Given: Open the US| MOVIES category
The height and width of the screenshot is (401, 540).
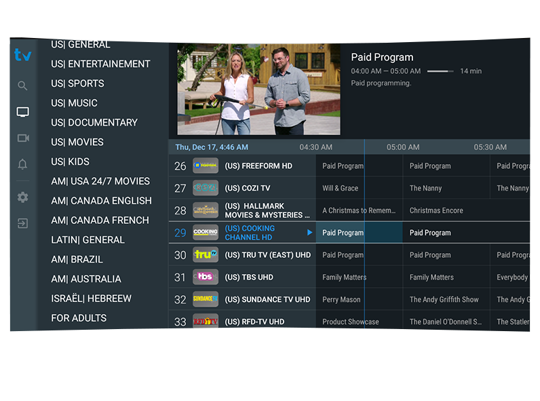Looking at the screenshot, I should (77, 142).
